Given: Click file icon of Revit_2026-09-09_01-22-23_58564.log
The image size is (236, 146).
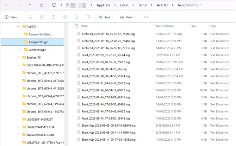Looking at the screenshot, I should click(x=79, y=55).
